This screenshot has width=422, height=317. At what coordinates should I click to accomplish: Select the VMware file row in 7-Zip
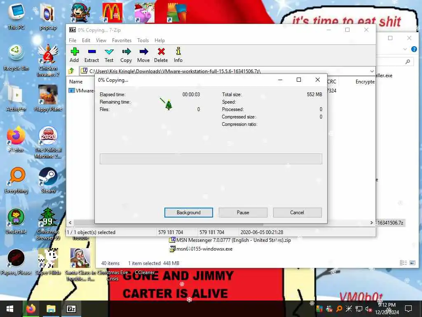81,90
